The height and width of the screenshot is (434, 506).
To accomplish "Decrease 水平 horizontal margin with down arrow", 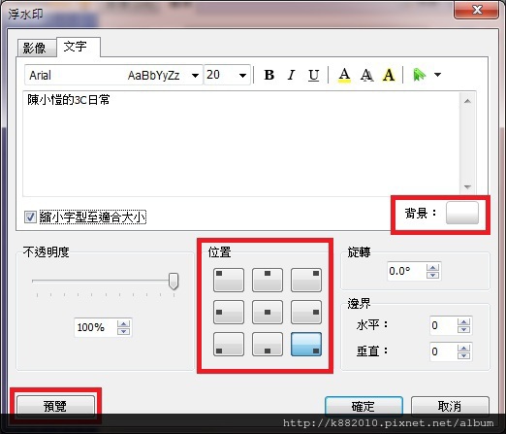I will pos(463,329).
